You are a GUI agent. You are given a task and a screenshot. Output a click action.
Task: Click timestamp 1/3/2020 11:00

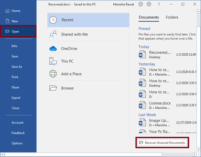[x=186, y=55]
